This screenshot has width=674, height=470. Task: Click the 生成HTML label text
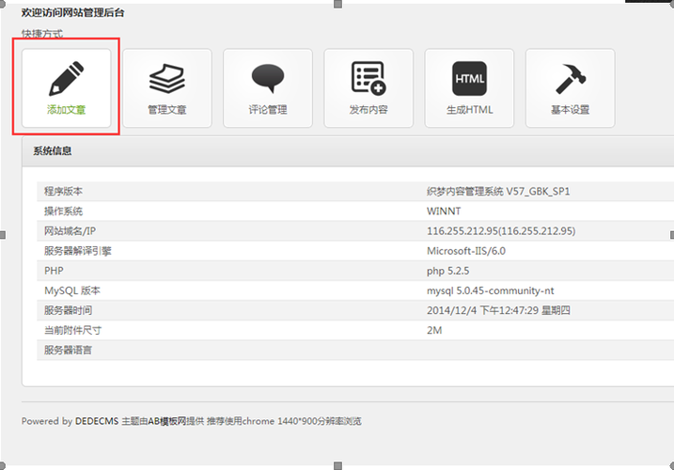(x=469, y=110)
